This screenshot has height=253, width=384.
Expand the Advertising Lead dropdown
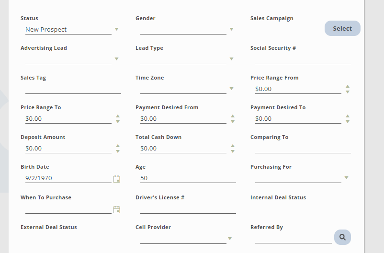[x=116, y=59]
